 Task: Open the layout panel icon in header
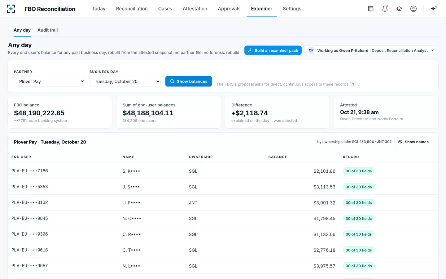pos(371,9)
